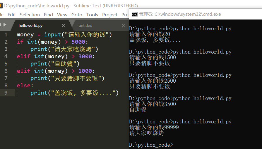Click line number 2 in the gutter
This screenshot has height=149, width=262.
tap(6, 42)
